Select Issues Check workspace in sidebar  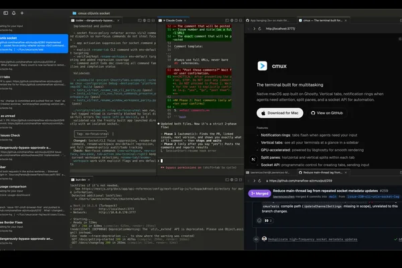coord(34,137)
